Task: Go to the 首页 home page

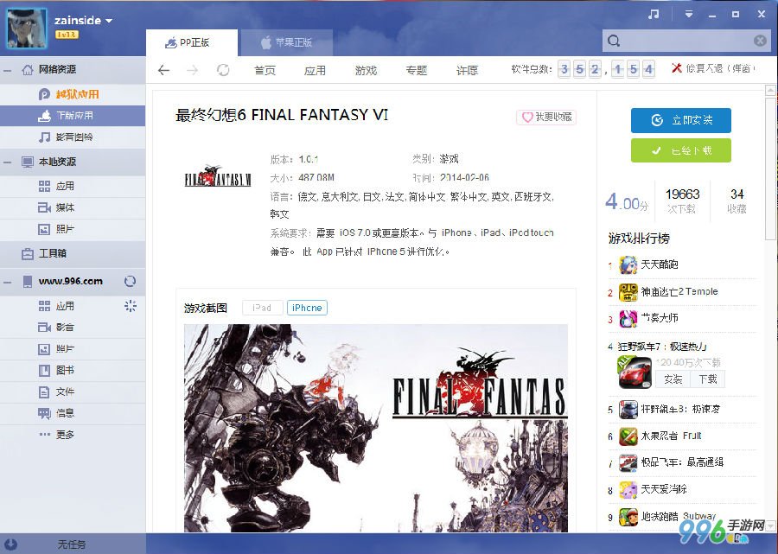Action: (265, 70)
